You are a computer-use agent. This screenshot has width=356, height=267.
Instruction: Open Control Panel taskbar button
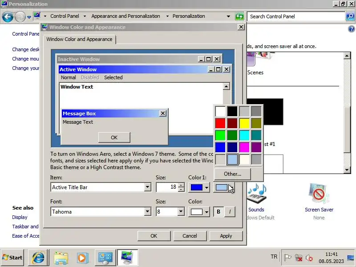pos(105,258)
